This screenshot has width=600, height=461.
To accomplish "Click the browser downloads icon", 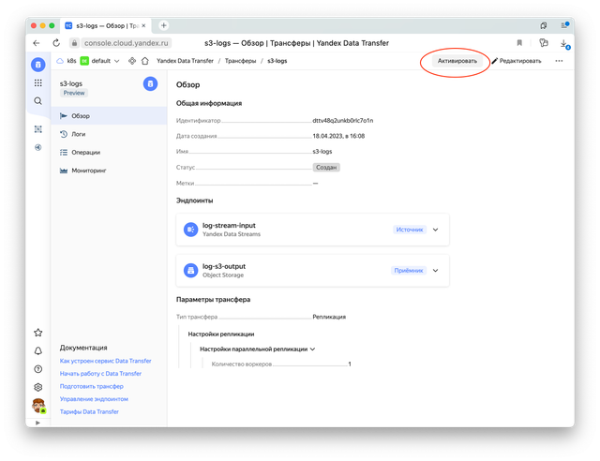I will click(562, 43).
